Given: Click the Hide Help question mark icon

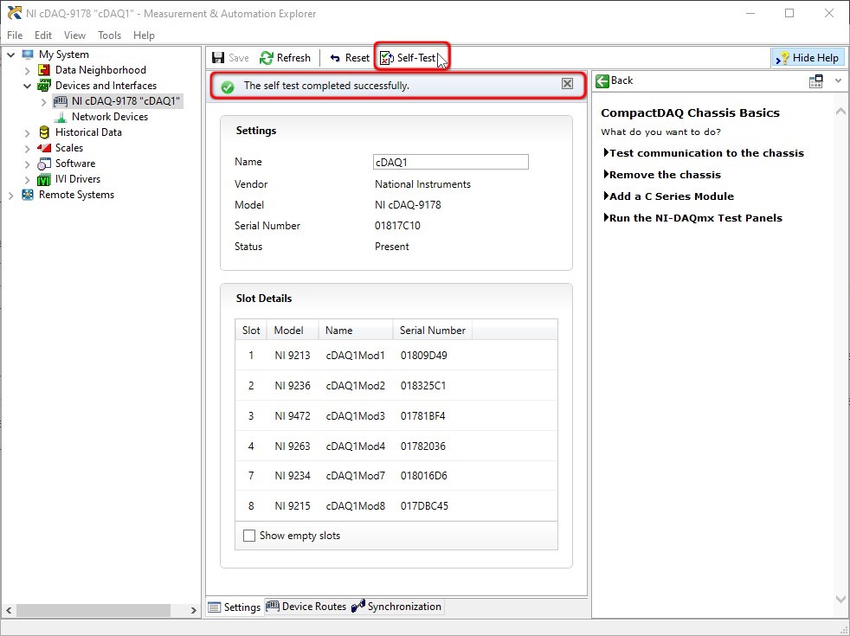Looking at the screenshot, I should (782, 58).
